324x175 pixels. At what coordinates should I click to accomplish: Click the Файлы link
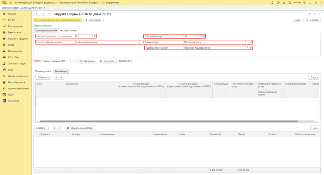click(37, 61)
